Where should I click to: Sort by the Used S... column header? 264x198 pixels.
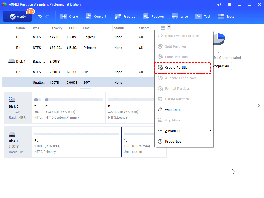[x=73, y=28]
